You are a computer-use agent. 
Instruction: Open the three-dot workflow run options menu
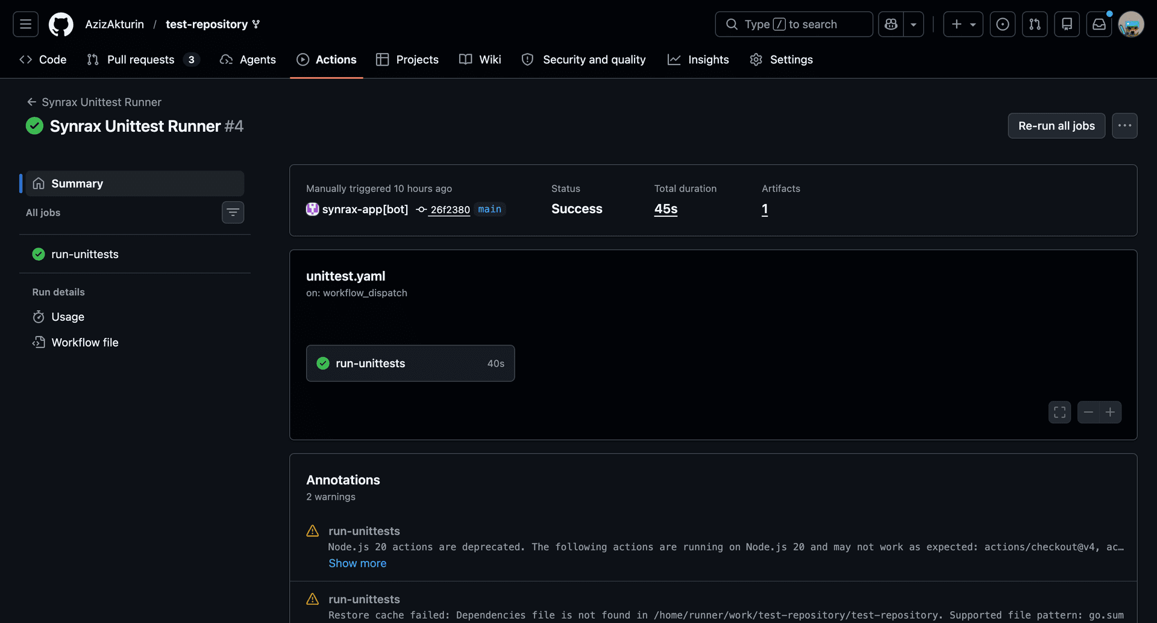[x=1124, y=126]
